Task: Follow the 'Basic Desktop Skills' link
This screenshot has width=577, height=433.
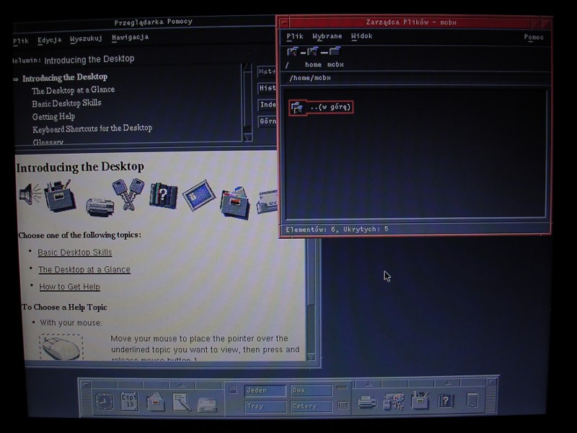Action: click(75, 253)
